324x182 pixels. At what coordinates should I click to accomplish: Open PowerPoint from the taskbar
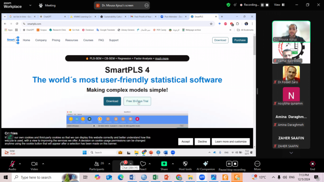pos(167,177)
